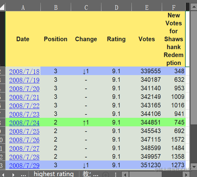Click horizontal scrollbar right arrow
The image size is (197, 177).
tap(186, 175)
